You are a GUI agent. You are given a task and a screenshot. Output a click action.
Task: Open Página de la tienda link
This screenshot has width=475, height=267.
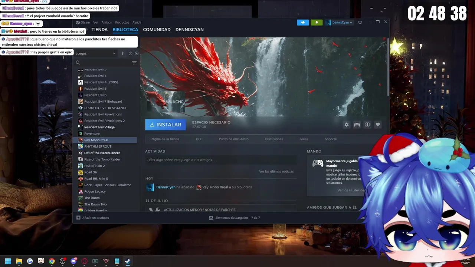point(165,139)
